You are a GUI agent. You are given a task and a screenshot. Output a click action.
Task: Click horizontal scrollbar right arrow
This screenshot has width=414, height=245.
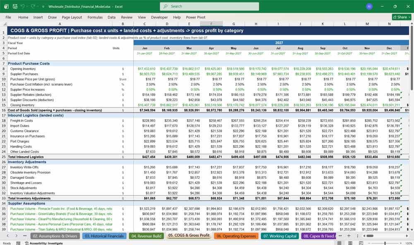coord(407,236)
